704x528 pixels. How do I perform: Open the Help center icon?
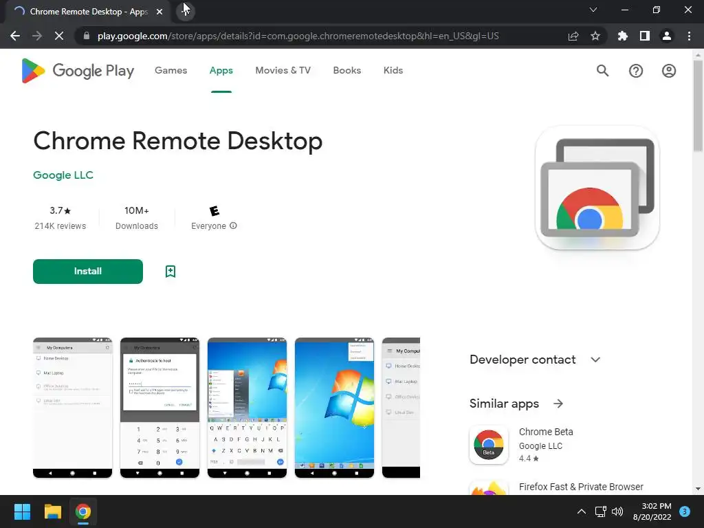click(x=636, y=71)
